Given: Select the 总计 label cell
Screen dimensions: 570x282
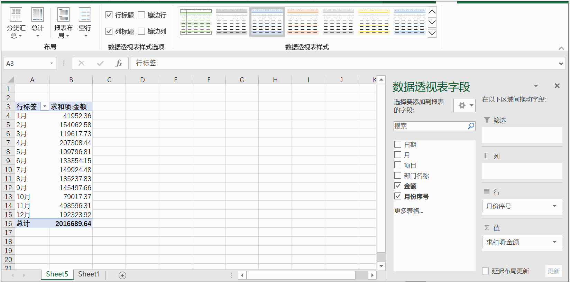Looking at the screenshot, I should (x=32, y=224).
